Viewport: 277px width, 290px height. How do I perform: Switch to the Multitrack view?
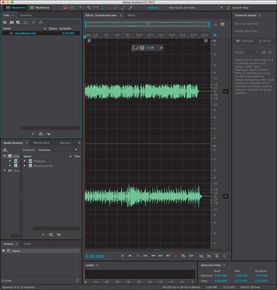pyautogui.click(x=40, y=8)
